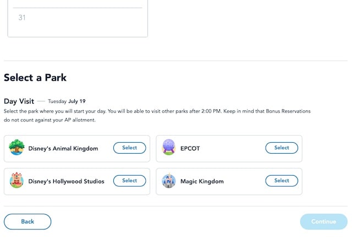This screenshot has height=252, width=352.
Task: Click the Disney's Animal Kingdom park name
Action: [x=63, y=149]
